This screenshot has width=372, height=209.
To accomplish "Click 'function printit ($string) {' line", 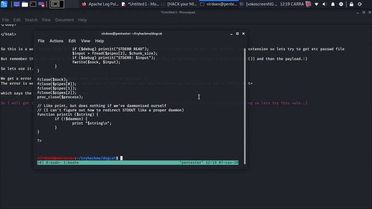I will 68,114.
